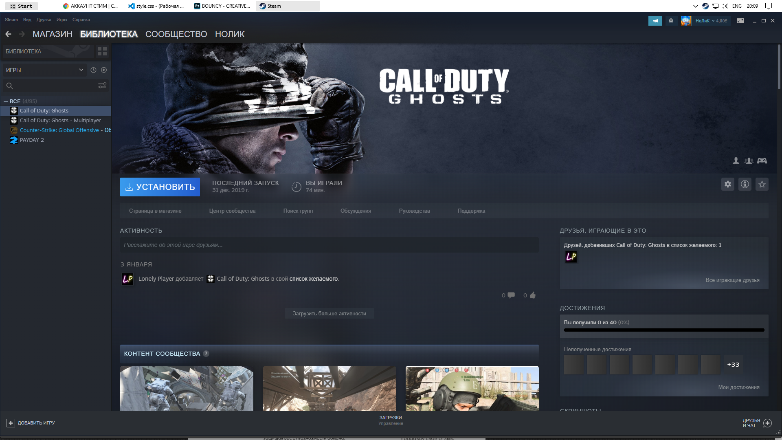Click the activity status input field
The width and height of the screenshot is (782, 440).
(x=329, y=245)
